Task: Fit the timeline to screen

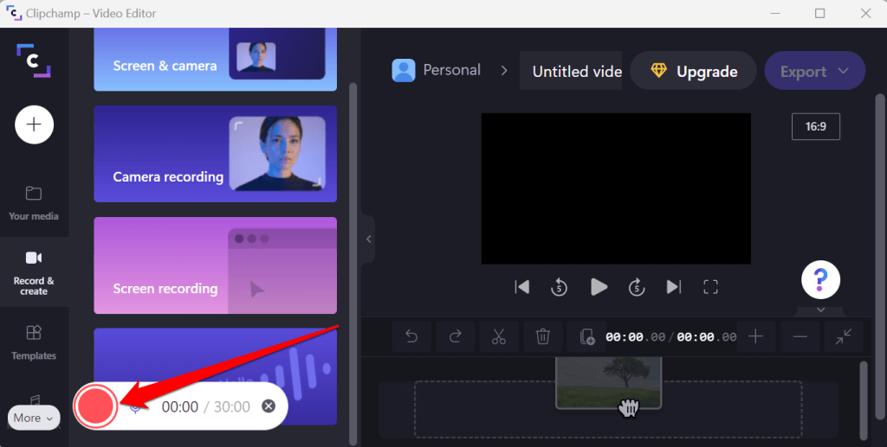Action: (x=844, y=337)
